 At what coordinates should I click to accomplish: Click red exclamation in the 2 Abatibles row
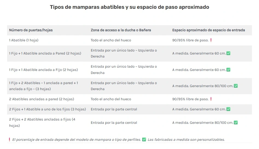coord(211,99)
